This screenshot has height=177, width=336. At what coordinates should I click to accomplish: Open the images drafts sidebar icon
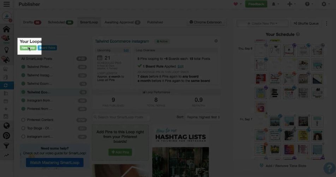click(5, 69)
